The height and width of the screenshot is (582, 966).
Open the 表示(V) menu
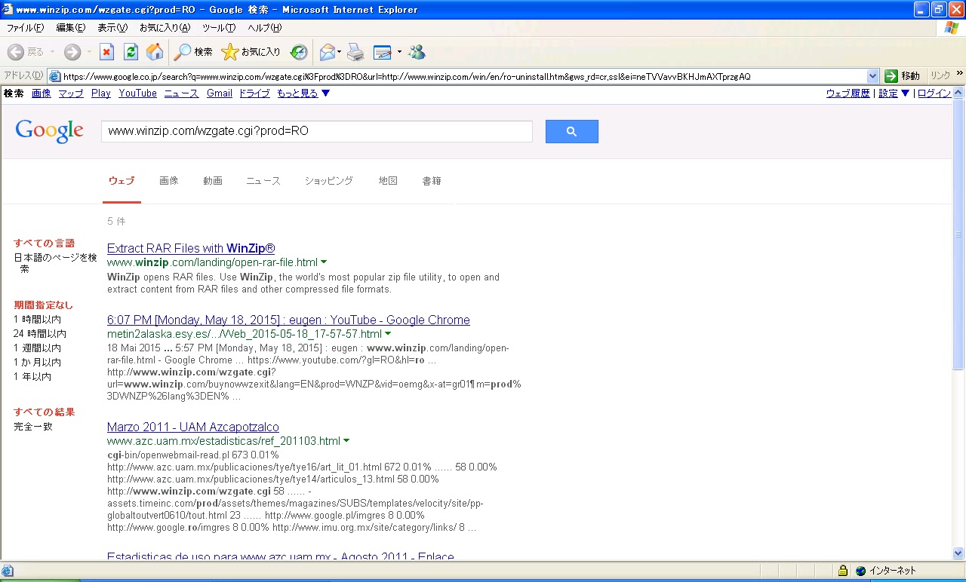pos(112,28)
